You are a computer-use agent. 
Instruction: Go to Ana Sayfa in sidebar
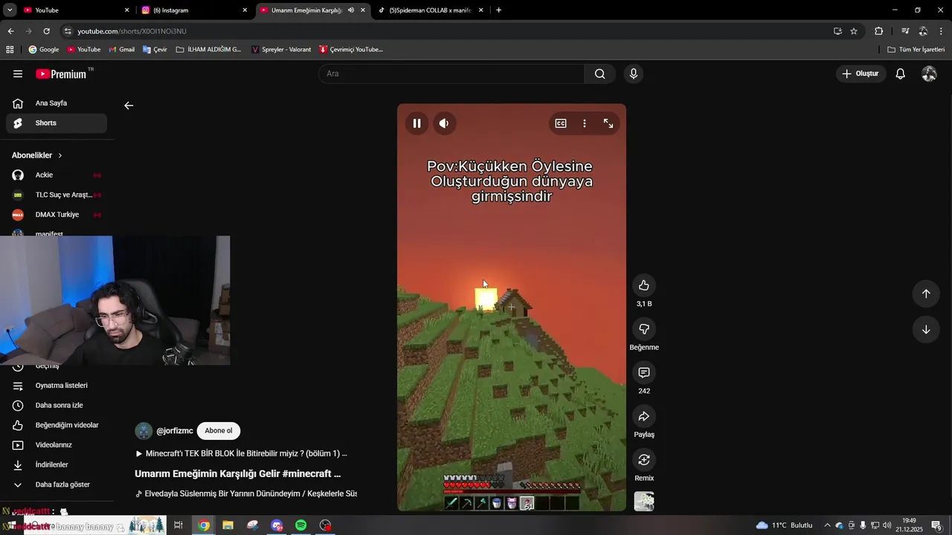(x=57, y=103)
